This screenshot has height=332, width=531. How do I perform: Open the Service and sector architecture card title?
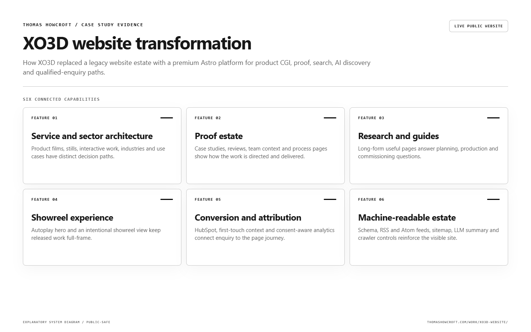coord(92,136)
